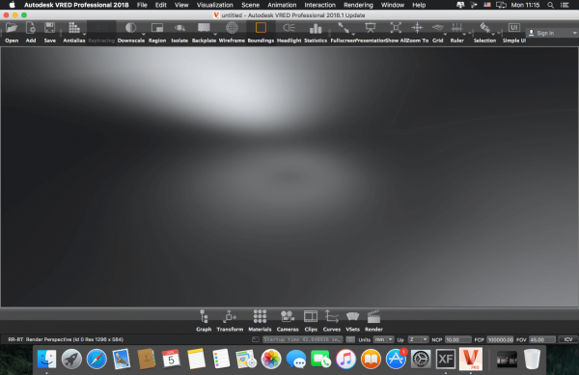Open the Curves editor
Viewport: 579px width, 375px height.
[x=332, y=321]
